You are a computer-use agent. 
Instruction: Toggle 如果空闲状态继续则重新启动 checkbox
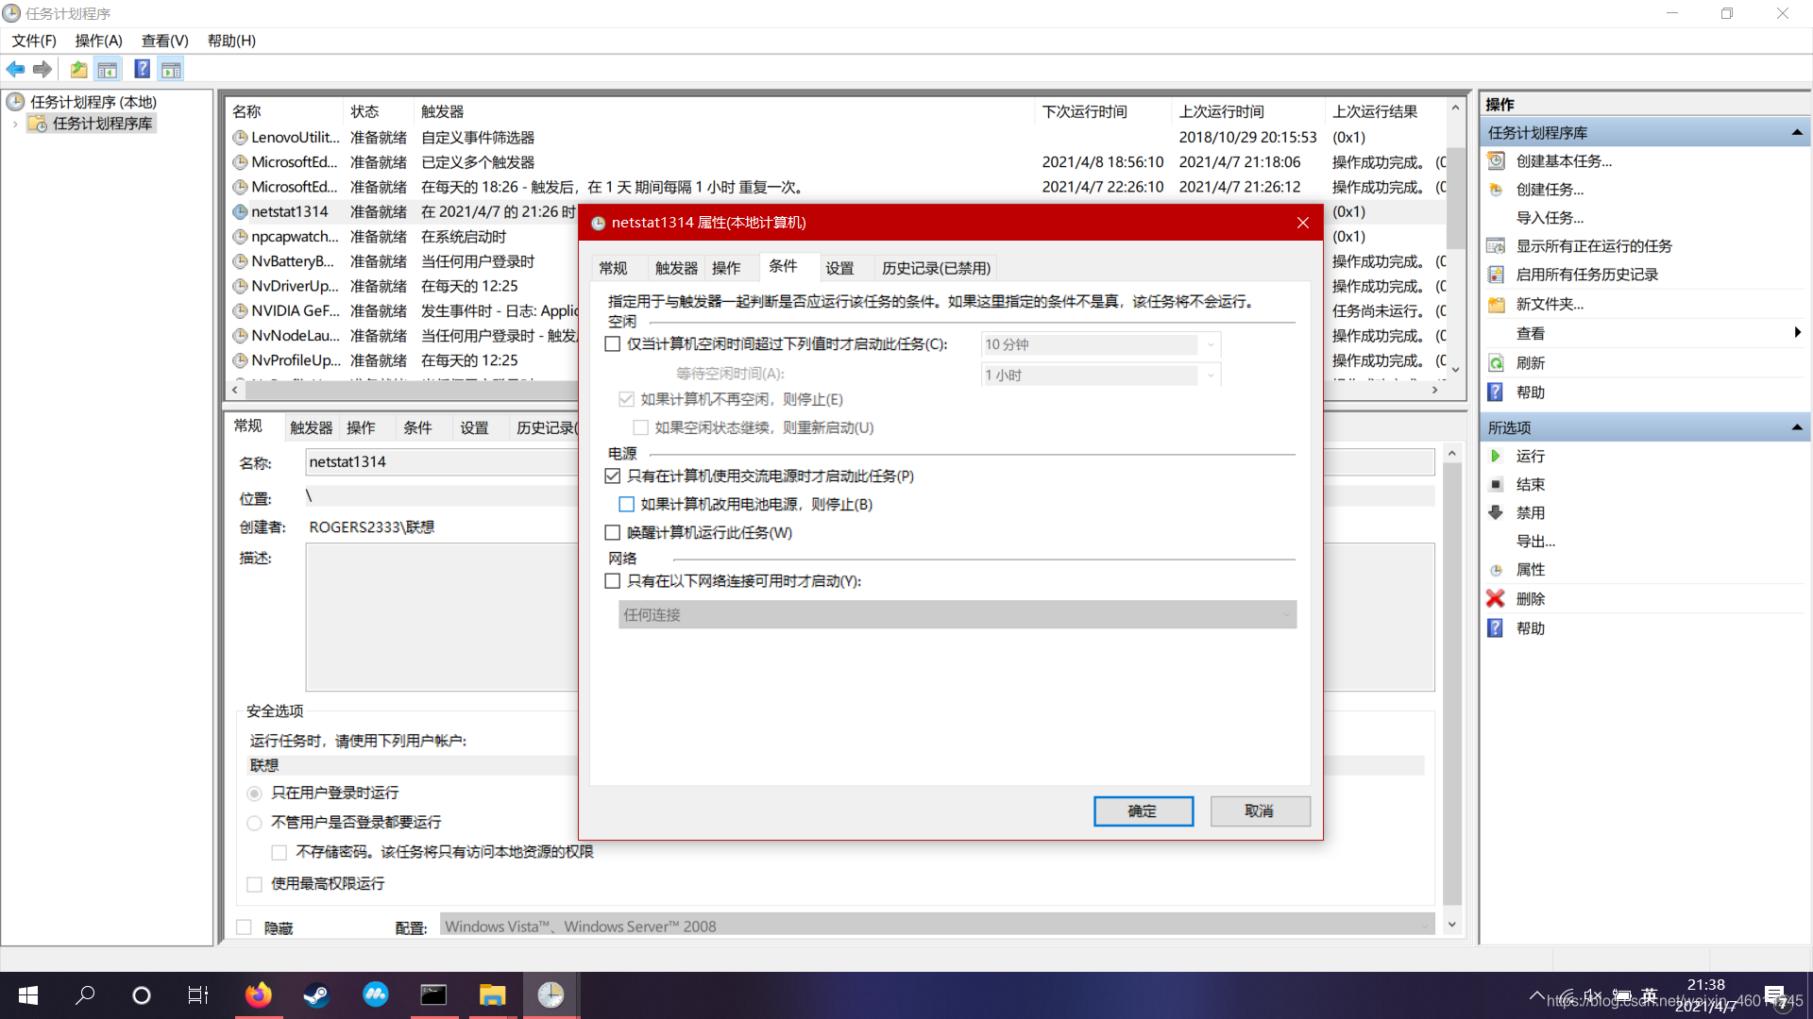(x=640, y=428)
